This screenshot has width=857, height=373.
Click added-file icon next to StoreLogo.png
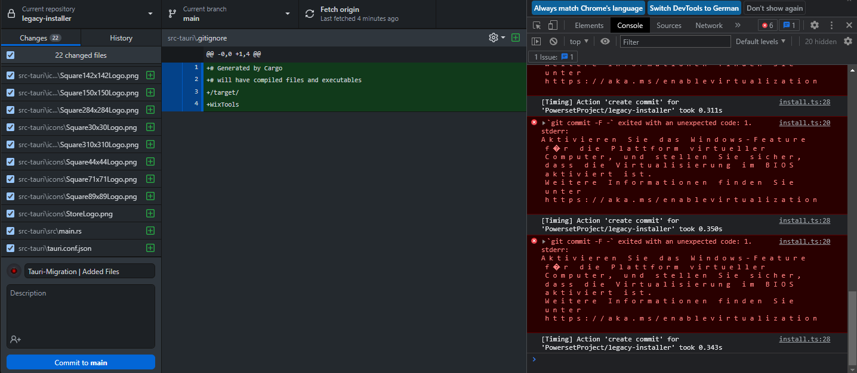pos(150,214)
